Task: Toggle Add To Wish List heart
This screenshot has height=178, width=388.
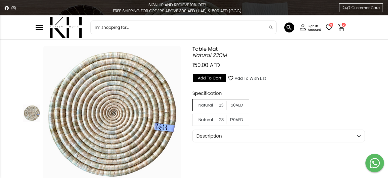Action: click(231, 78)
